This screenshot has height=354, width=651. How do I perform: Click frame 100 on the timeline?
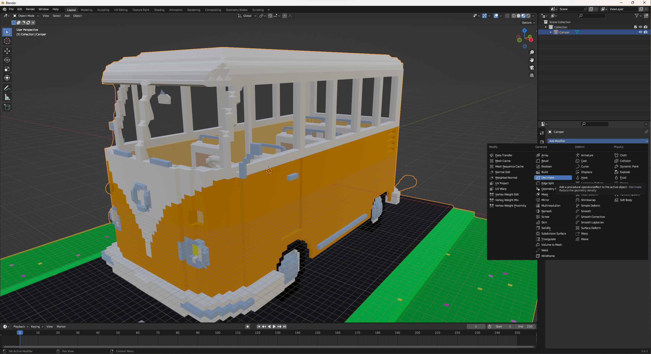tap(218, 333)
